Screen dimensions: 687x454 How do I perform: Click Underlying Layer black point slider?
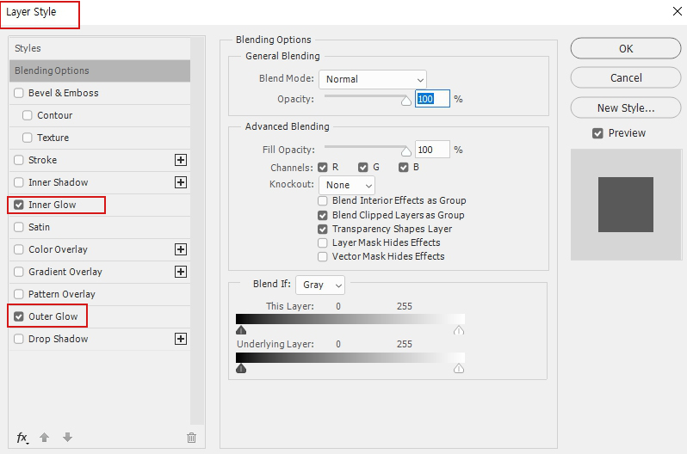pyautogui.click(x=241, y=368)
